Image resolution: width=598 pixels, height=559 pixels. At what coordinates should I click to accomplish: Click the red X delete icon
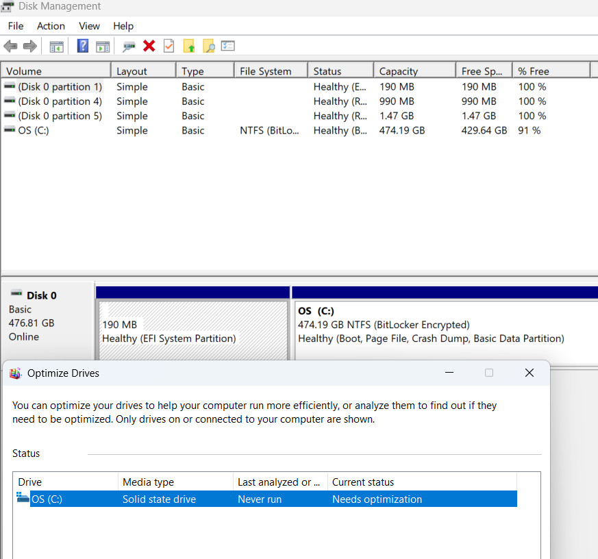pos(149,46)
